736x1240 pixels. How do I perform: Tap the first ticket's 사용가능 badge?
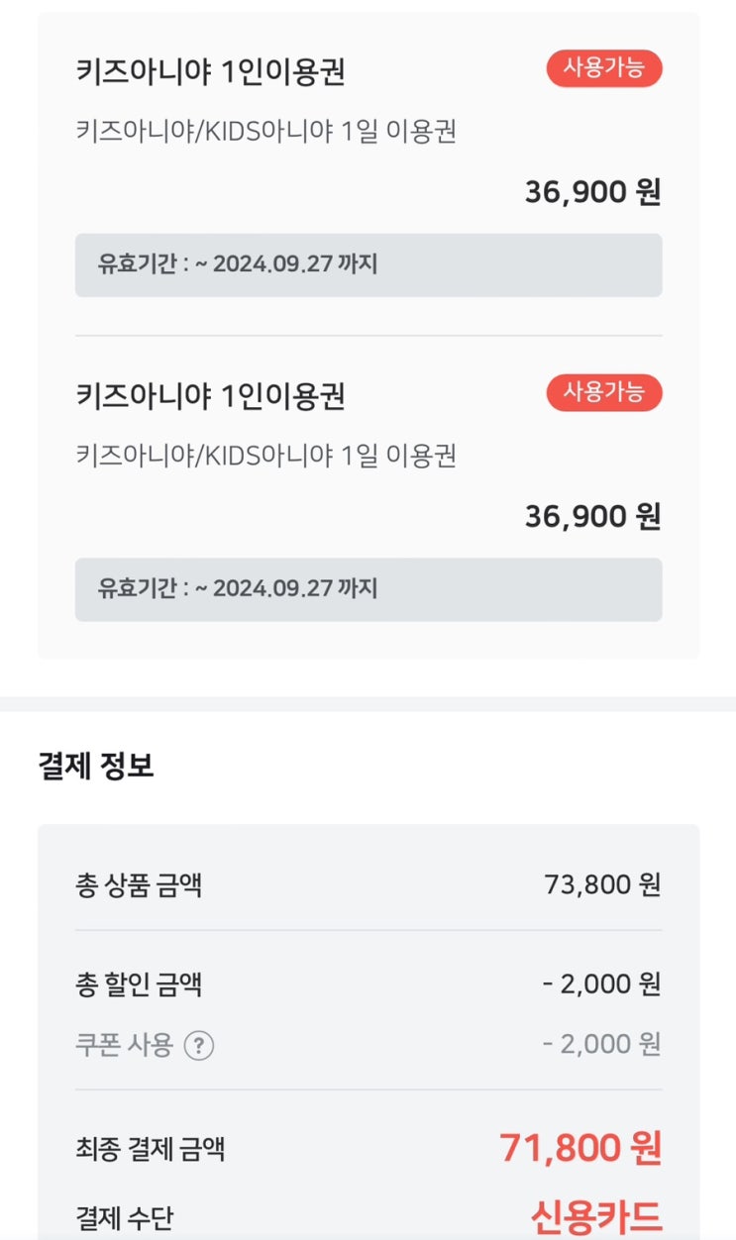click(603, 68)
